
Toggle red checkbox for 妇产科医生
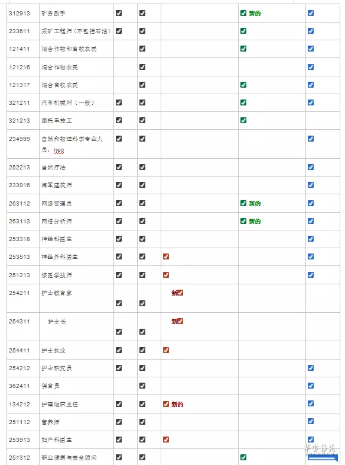pyautogui.click(x=166, y=440)
